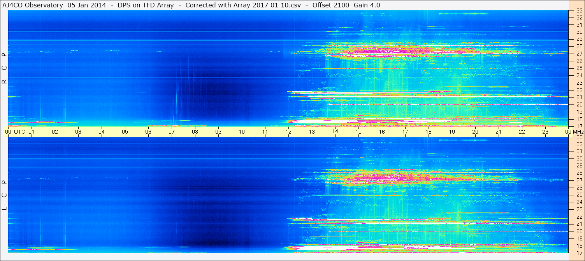Select the 06 hour tick on time axis
Image resolution: width=585 pixels, height=261 pixels.
(148, 132)
